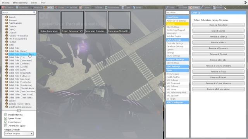Click the VJ Base tab icon

click(81, 7)
